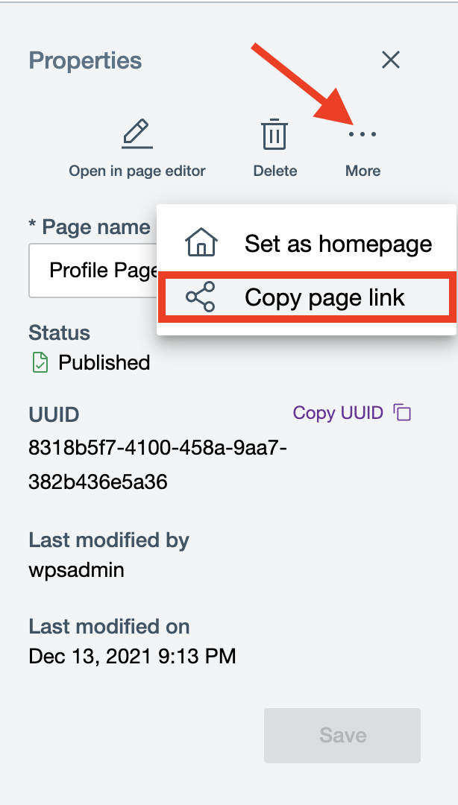Click the More label under the ellipsis

coord(363,170)
